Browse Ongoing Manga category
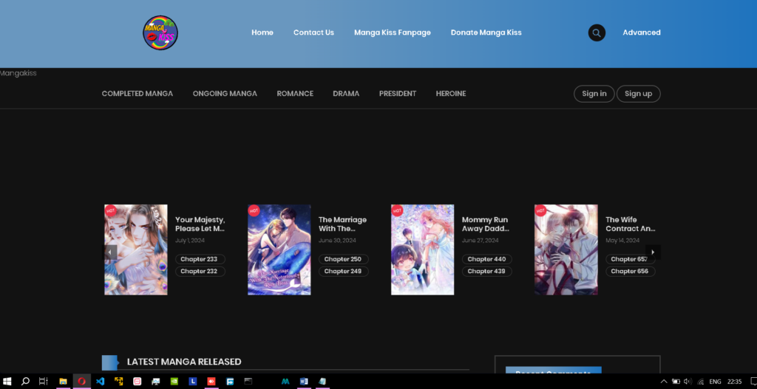This screenshot has width=757, height=389. (x=225, y=94)
